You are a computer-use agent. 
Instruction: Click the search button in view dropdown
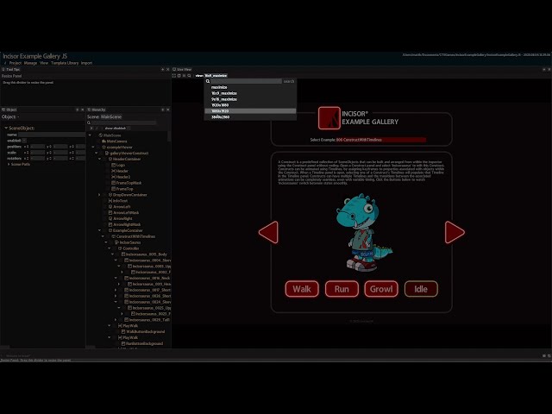coord(289,81)
